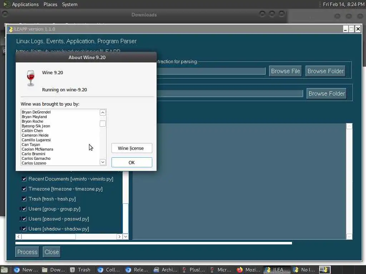Click the white progress bar above Process
Image resolution: width=366 pixels, height=274 pixels.
pos(154,243)
